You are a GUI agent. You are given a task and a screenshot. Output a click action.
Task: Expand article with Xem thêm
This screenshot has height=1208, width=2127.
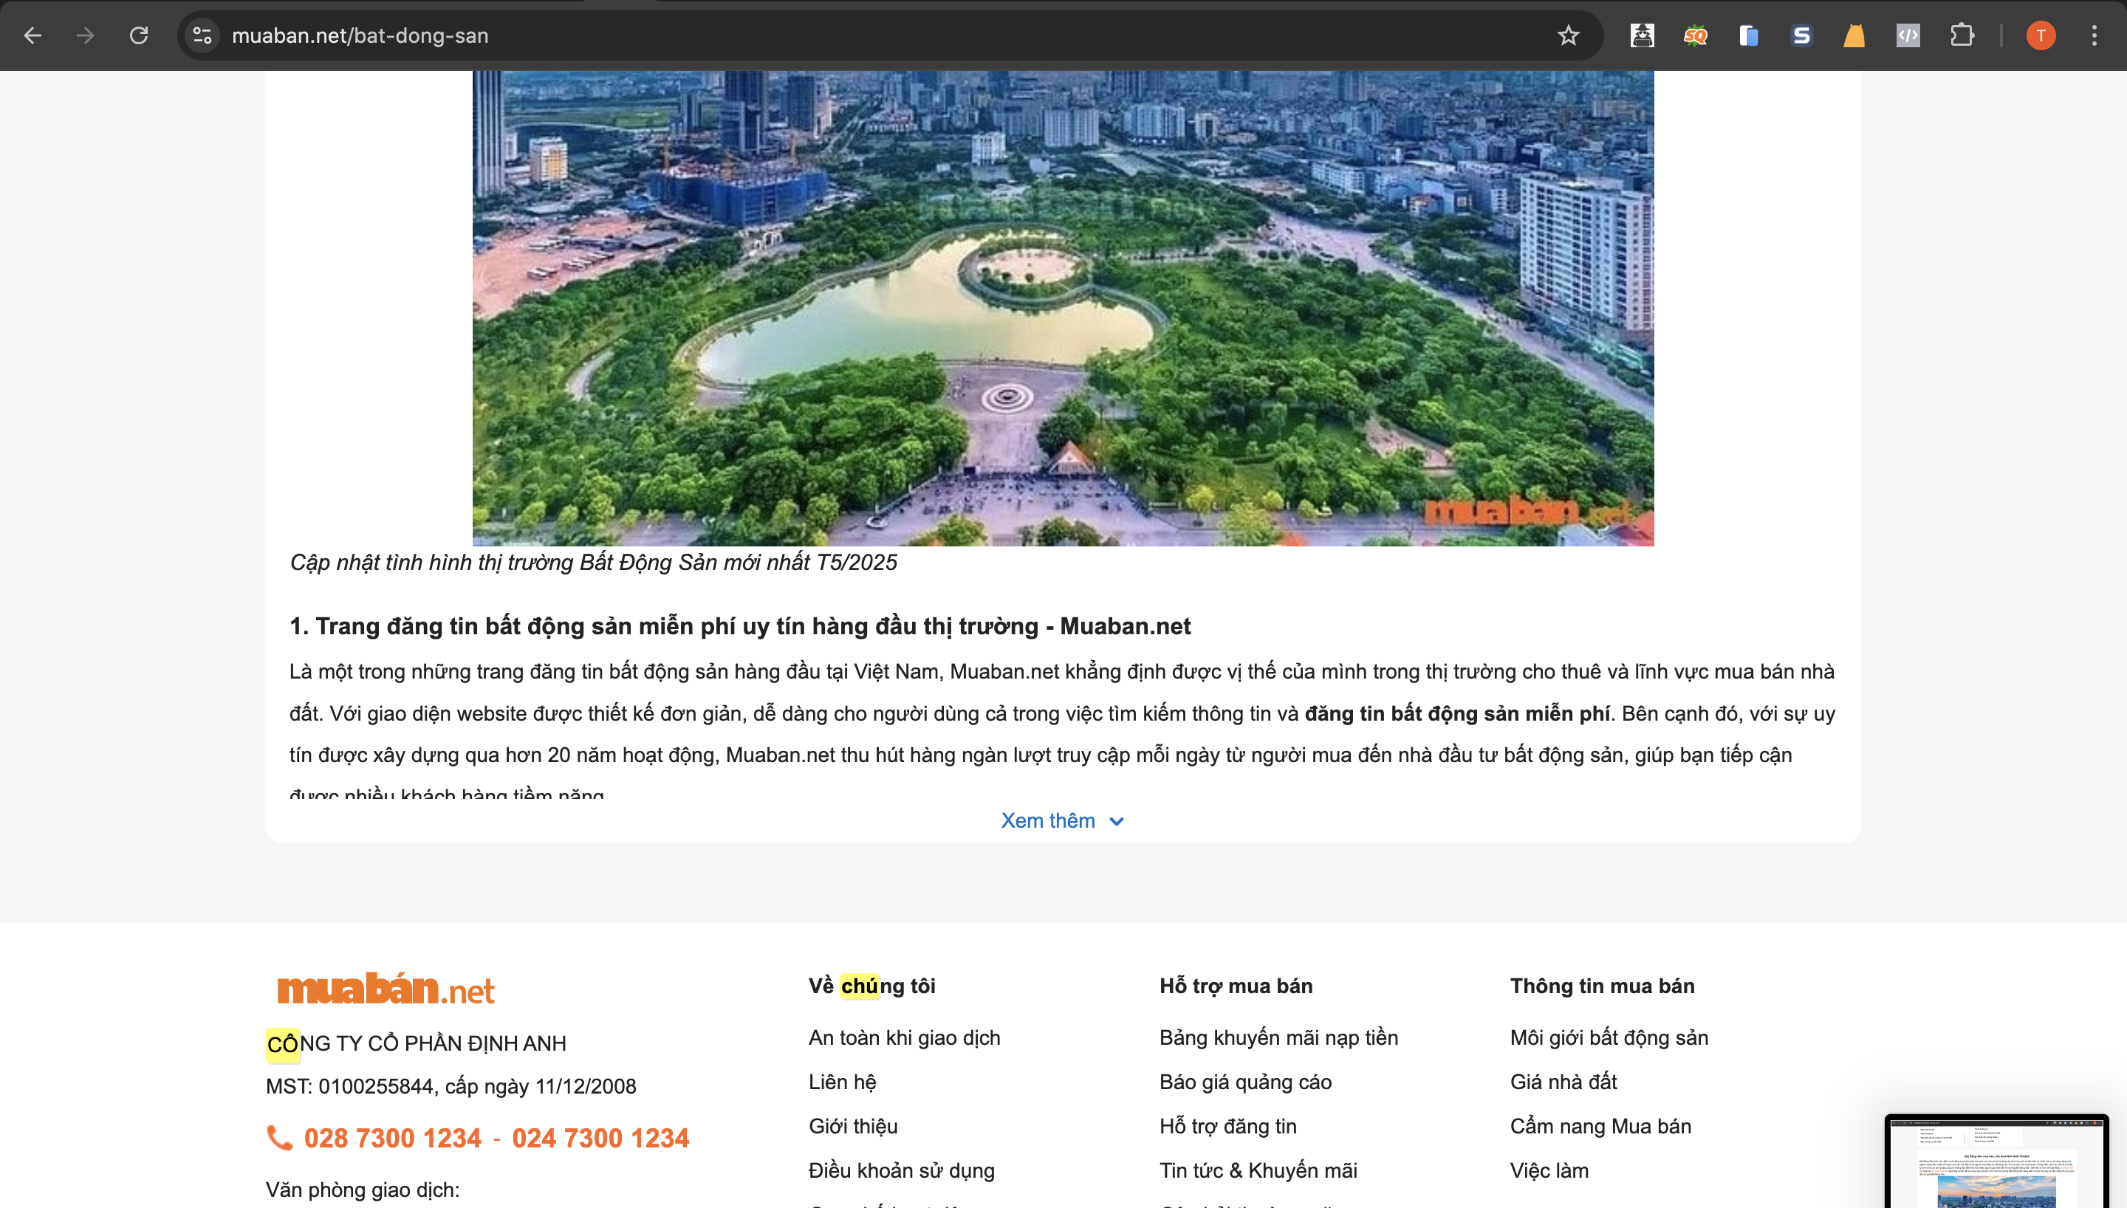click(1063, 820)
